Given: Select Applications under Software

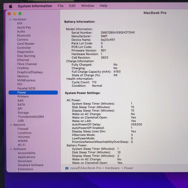Looking at the screenshot, I should pos(27,157).
